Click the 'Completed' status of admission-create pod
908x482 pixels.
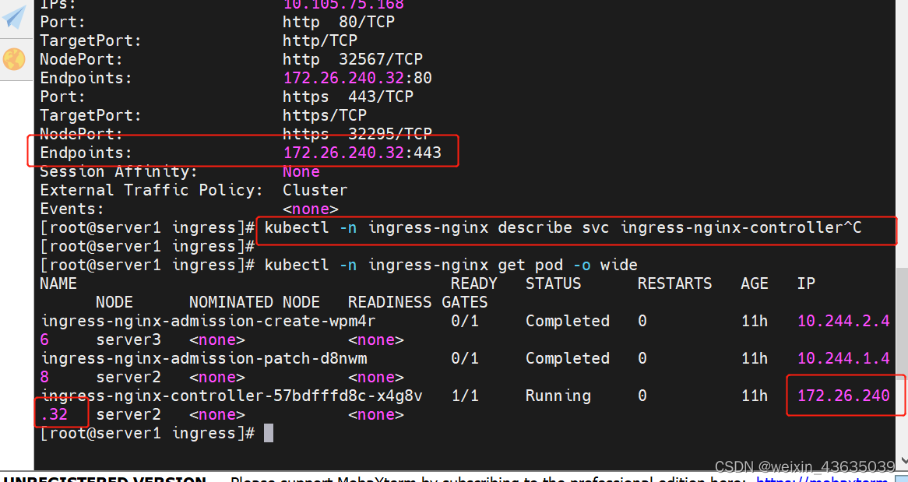568,321
